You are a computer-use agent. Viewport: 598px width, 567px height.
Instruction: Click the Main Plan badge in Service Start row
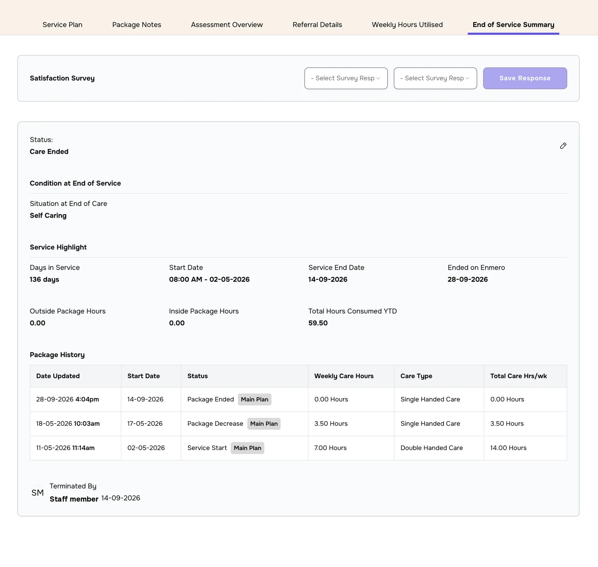[x=247, y=448]
